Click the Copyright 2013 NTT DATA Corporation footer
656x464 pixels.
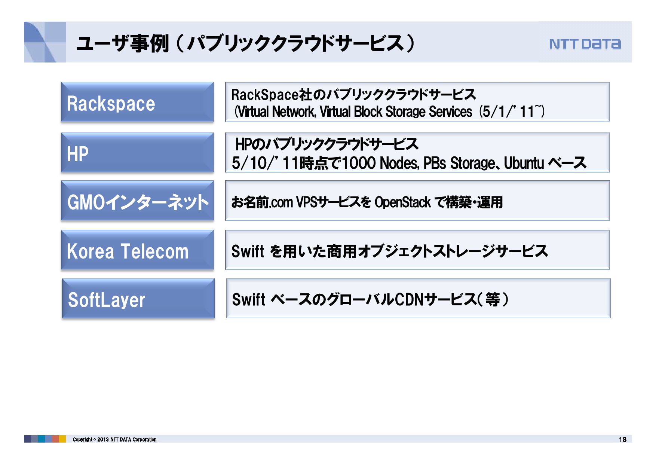(114, 439)
